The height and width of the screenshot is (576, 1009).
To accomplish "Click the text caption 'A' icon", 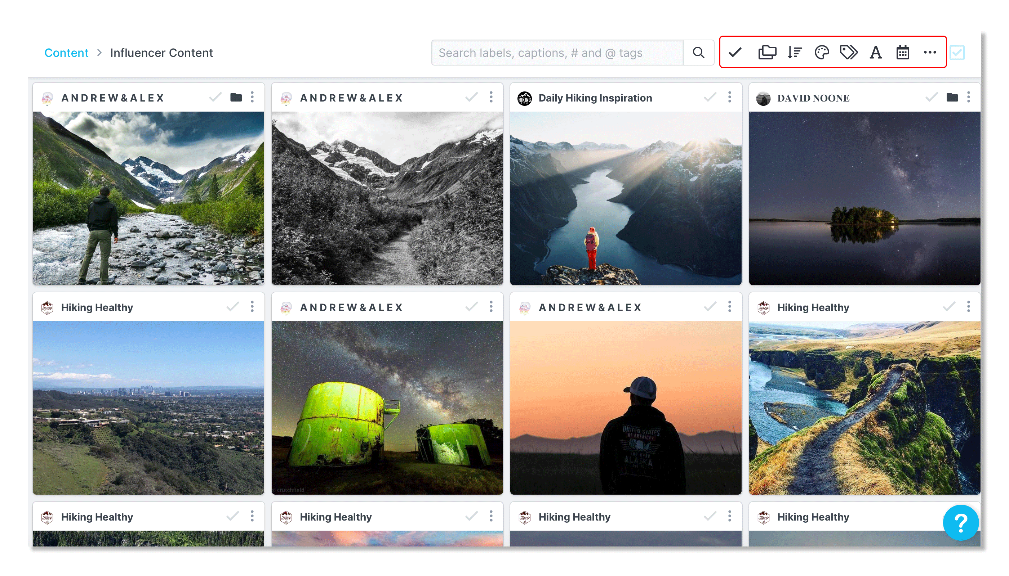I will pyautogui.click(x=876, y=52).
